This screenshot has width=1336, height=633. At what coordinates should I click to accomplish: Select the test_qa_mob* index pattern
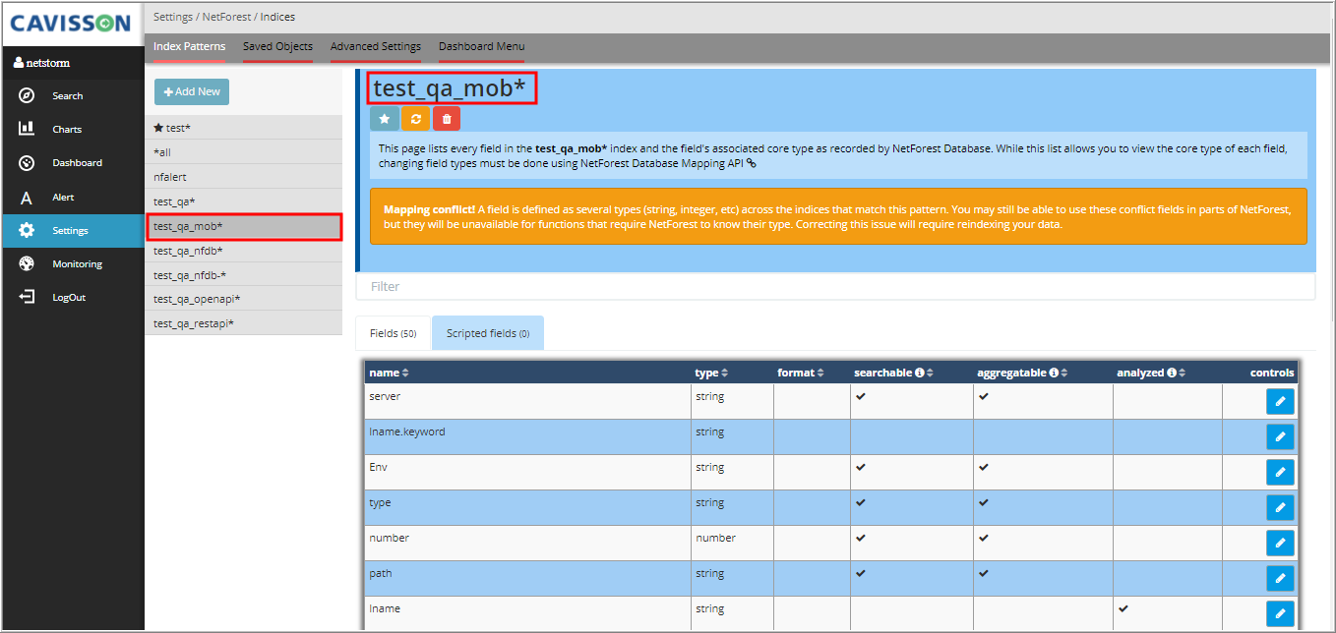coord(244,226)
